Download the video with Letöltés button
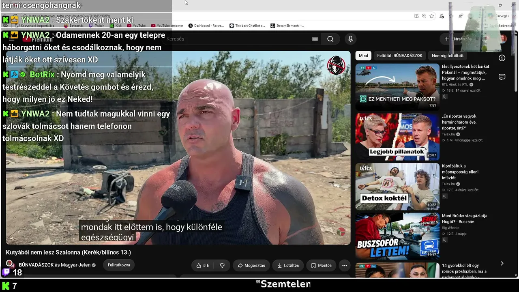The height and width of the screenshot is (292, 519). (x=288, y=266)
